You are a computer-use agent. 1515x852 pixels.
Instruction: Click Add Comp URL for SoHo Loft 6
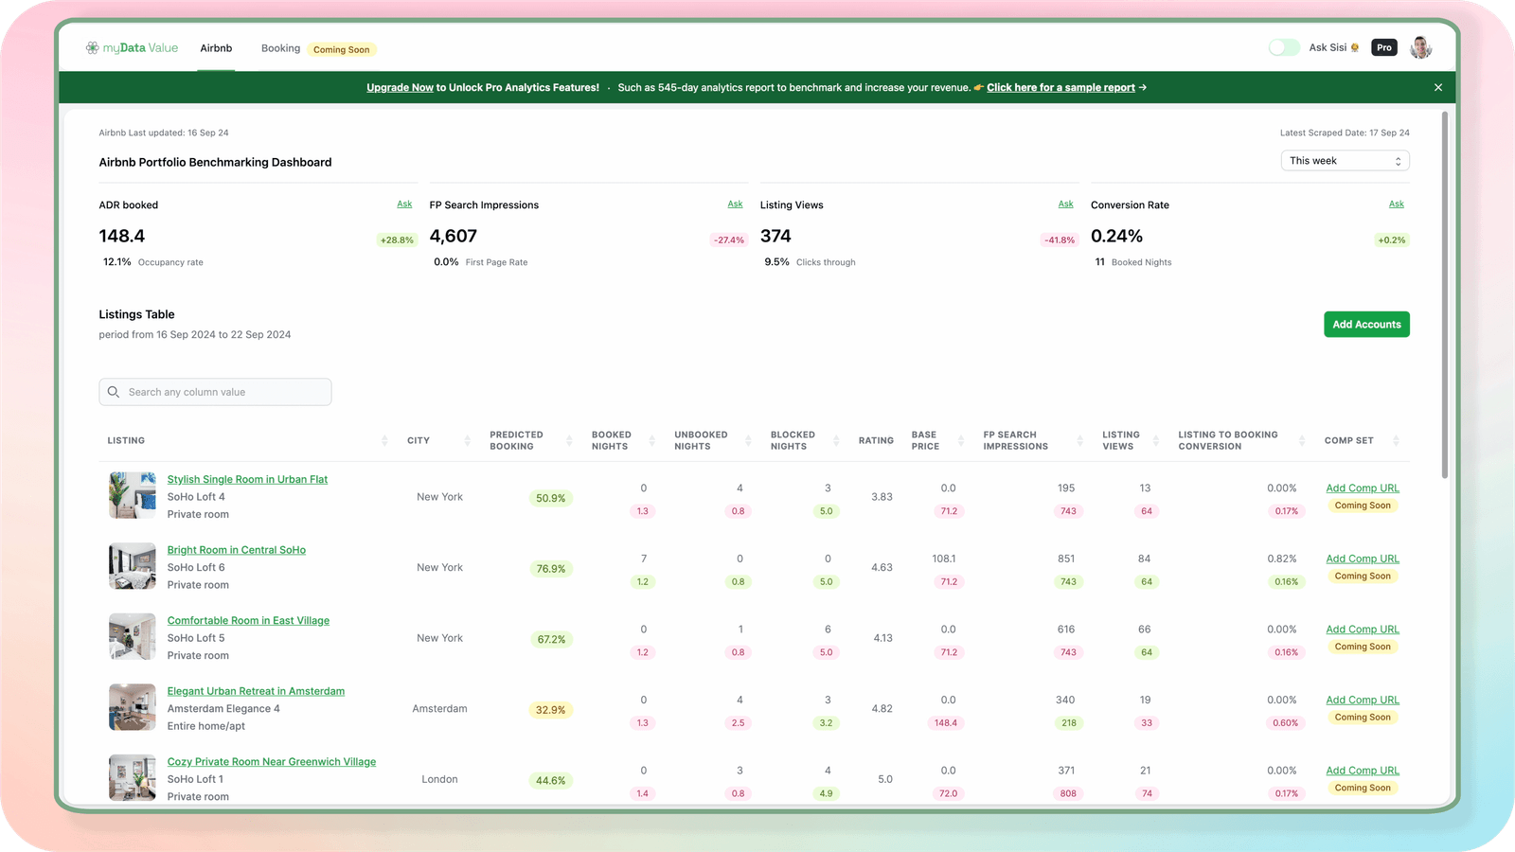[1363, 559]
